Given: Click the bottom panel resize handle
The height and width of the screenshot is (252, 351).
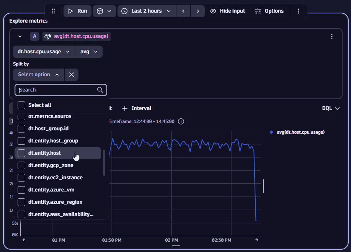Looking at the screenshot, I should [x=176, y=246].
